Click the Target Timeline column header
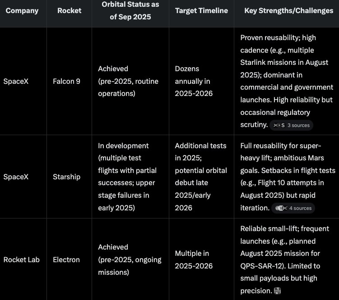Screen dimensions: 339x300 click(x=201, y=10)
